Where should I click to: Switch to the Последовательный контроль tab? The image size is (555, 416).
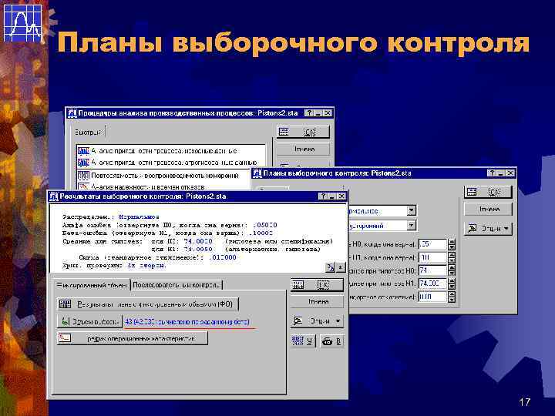(177, 285)
